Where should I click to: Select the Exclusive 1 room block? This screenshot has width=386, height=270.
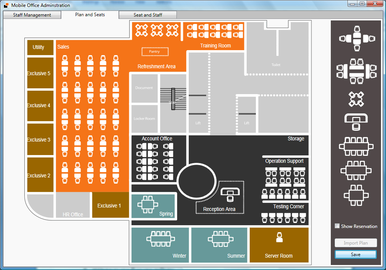[x=110, y=206]
